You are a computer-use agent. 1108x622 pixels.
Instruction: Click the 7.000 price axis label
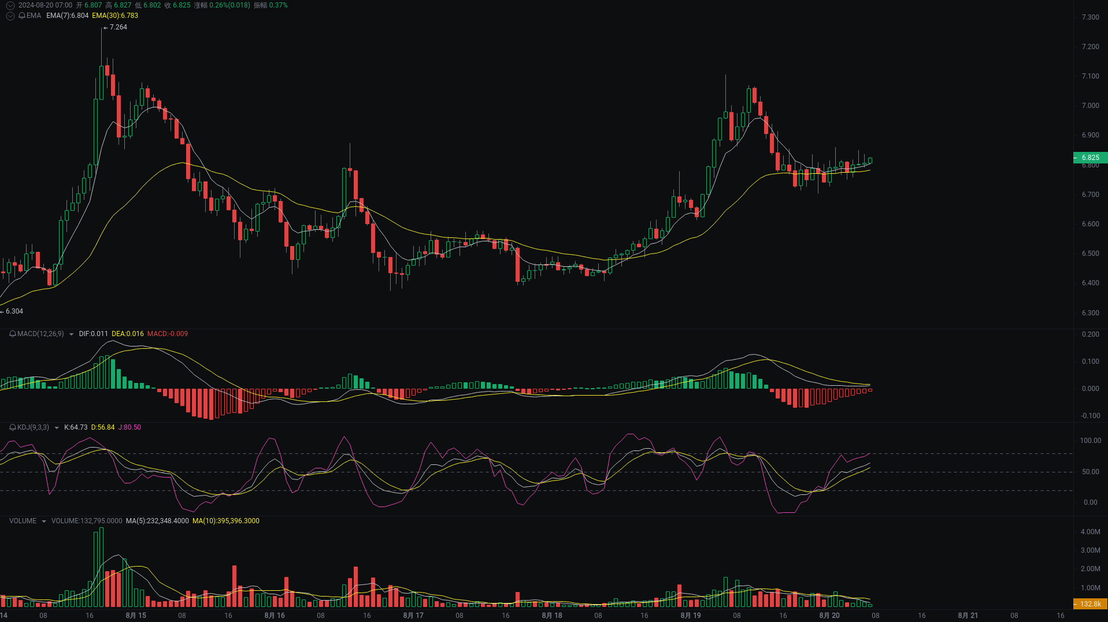click(x=1091, y=106)
